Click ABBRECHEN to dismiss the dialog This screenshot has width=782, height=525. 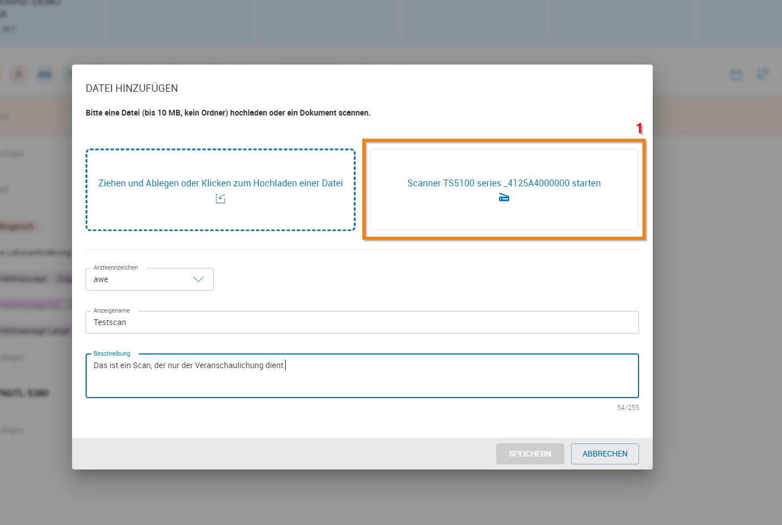coord(605,454)
